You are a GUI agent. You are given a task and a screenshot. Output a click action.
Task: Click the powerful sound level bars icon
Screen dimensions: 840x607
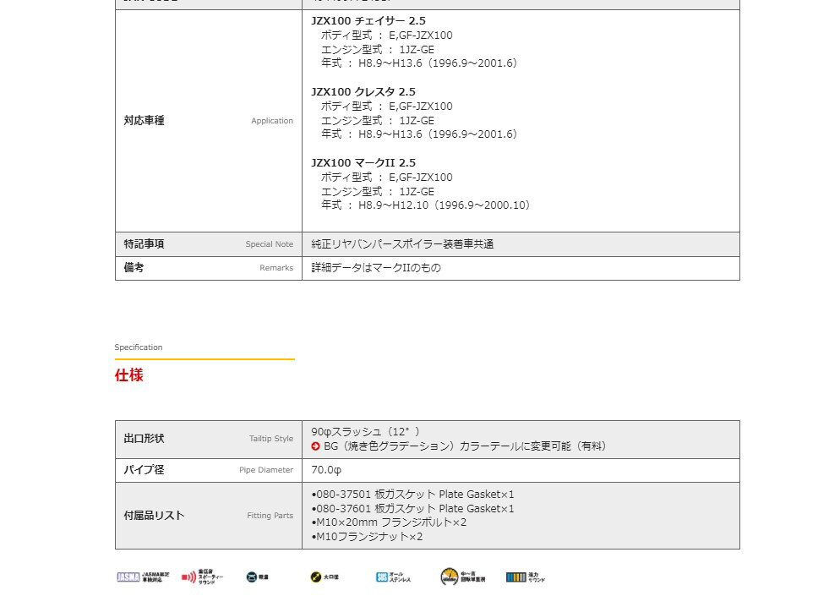(515, 577)
